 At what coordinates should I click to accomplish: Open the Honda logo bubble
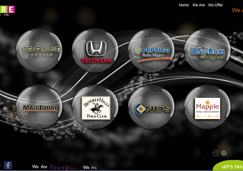[x=95, y=50]
